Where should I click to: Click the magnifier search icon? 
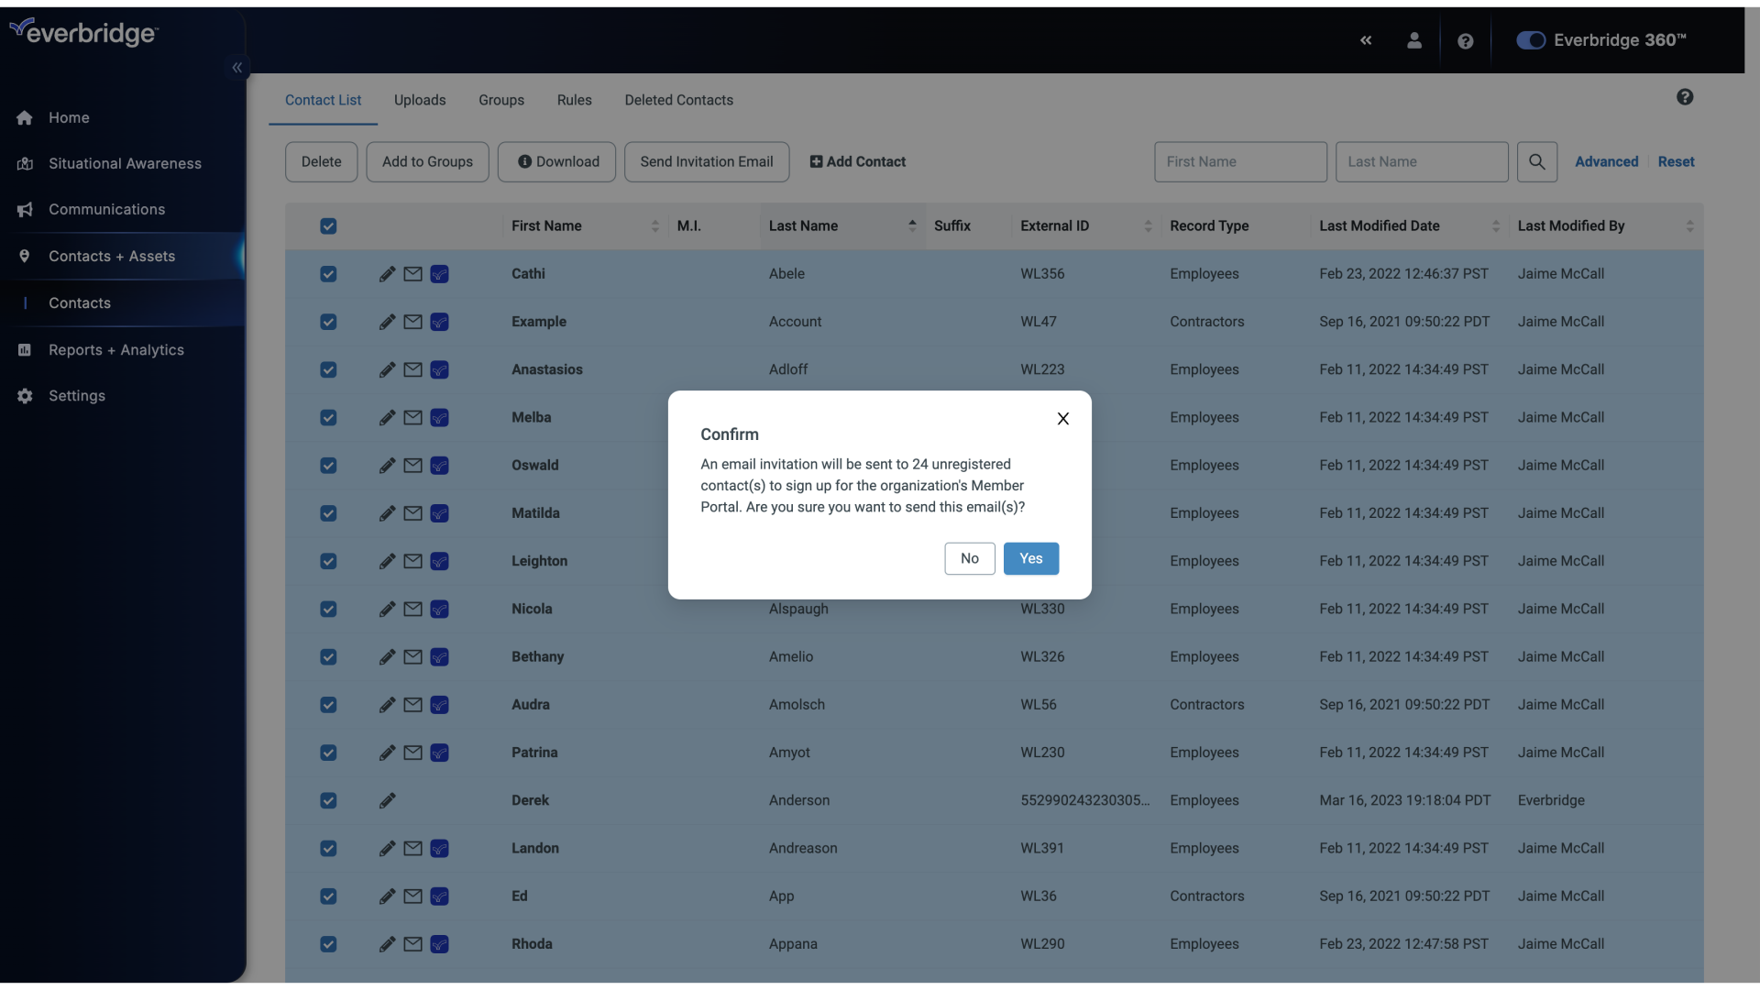click(1537, 161)
